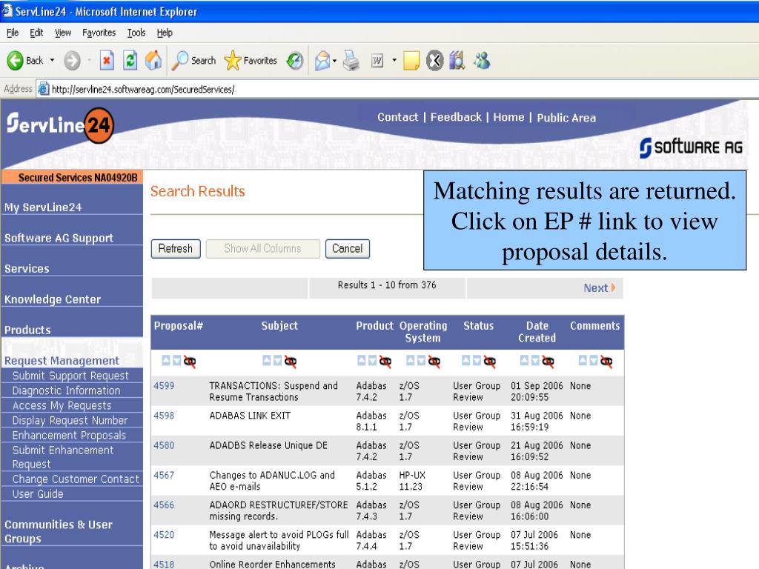The height and width of the screenshot is (569, 759).
Task: Sort Operating System column ascending arrow
Action: 411,361
